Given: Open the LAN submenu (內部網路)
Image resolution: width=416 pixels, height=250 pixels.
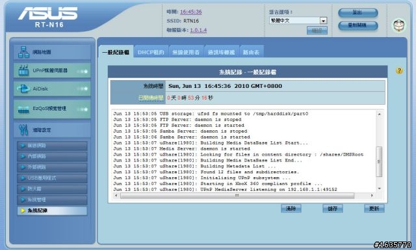Looking at the screenshot, I should click(52, 156).
